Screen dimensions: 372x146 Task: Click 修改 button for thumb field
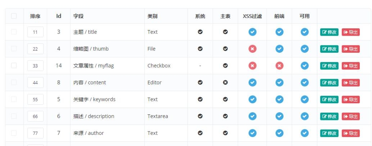point(329,49)
